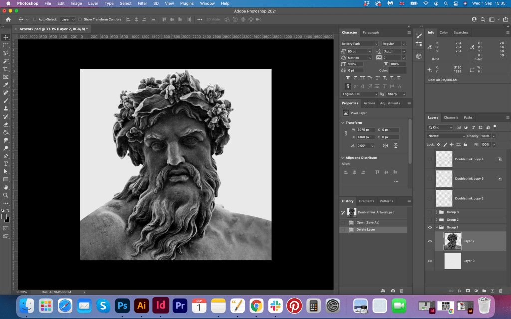Select the Eyedropper tool in the toolbar
The height and width of the screenshot is (319, 511).
(6, 85)
